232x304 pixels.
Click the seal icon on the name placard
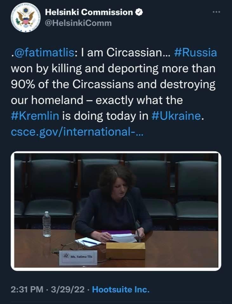66,256
